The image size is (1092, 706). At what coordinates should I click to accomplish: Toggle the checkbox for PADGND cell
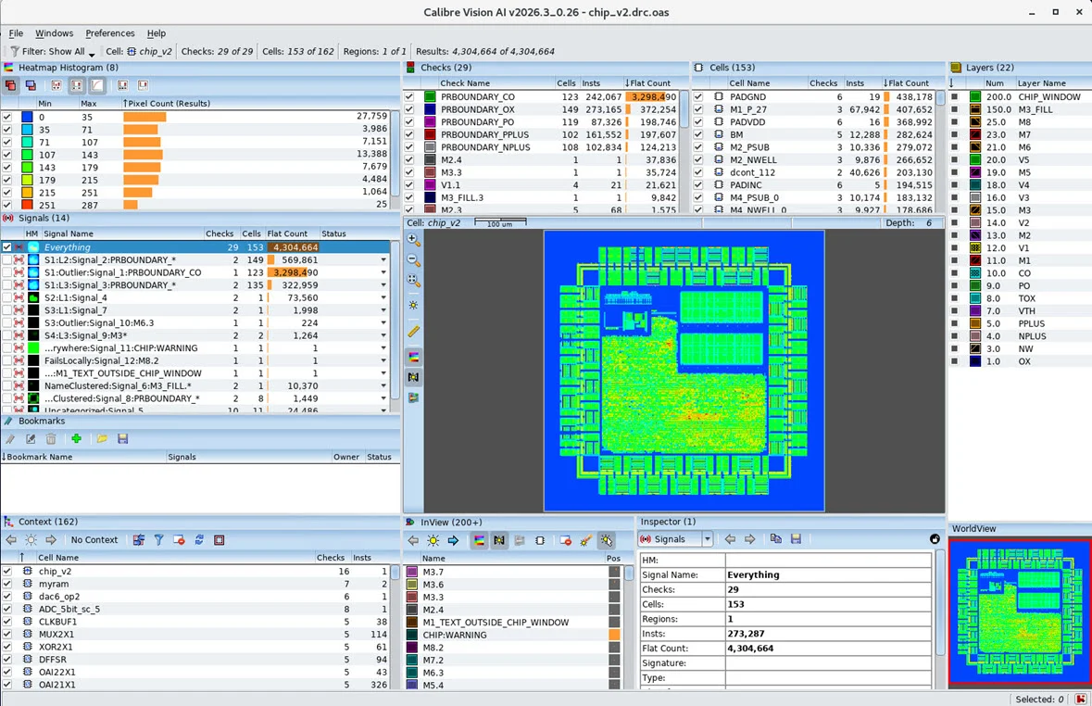click(x=698, y=96)
